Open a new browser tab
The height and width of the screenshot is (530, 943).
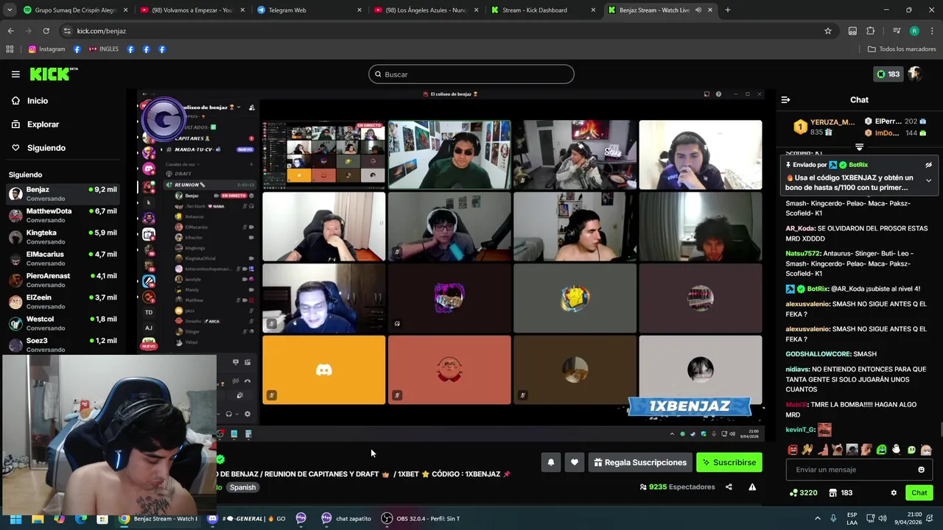pos(728,10)
